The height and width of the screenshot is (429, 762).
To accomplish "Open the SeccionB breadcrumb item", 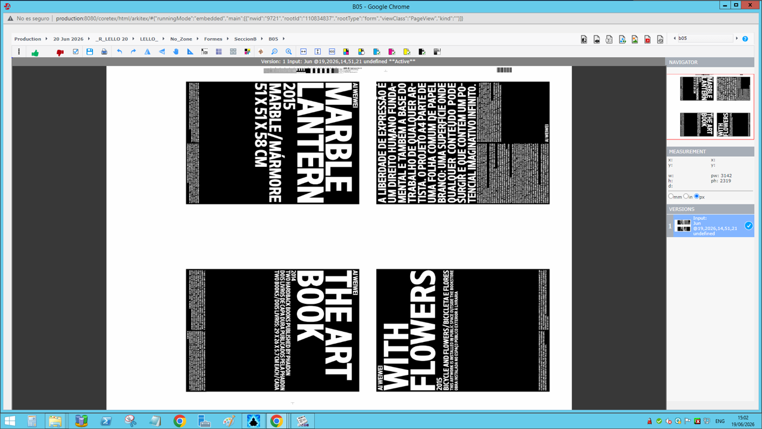I will point(245,39).
